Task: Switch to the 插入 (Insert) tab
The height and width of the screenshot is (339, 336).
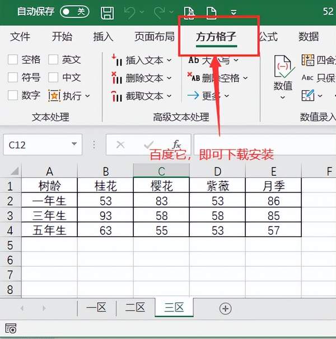Action: 103,36
